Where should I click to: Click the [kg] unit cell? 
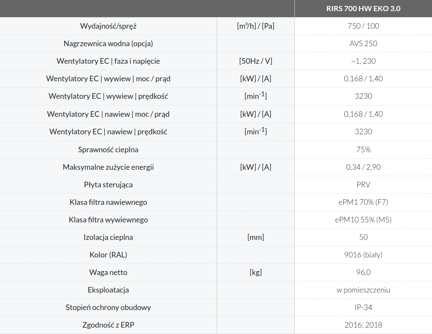point(256,272)
